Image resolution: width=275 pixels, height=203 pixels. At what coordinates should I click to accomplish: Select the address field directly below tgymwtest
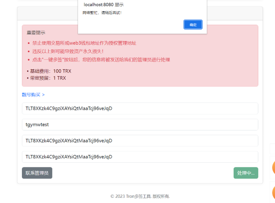140,140
